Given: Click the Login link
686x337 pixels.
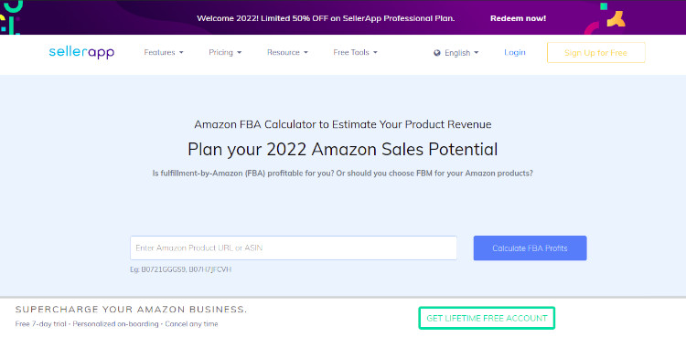Looking at the screenshot, I should [x=514, y=52].
